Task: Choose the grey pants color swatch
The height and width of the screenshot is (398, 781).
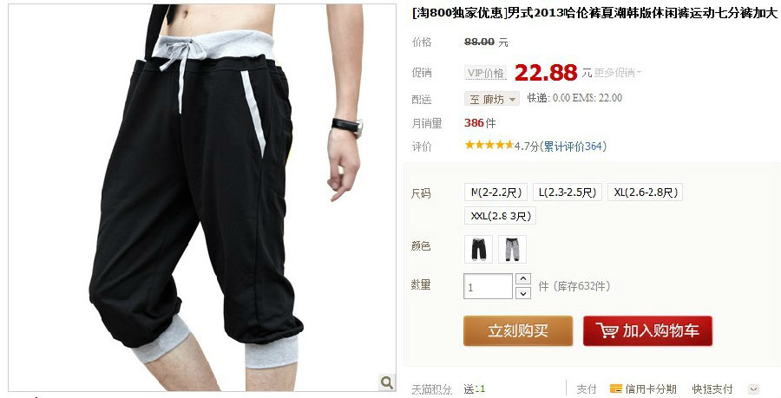Action: point(512,249)
